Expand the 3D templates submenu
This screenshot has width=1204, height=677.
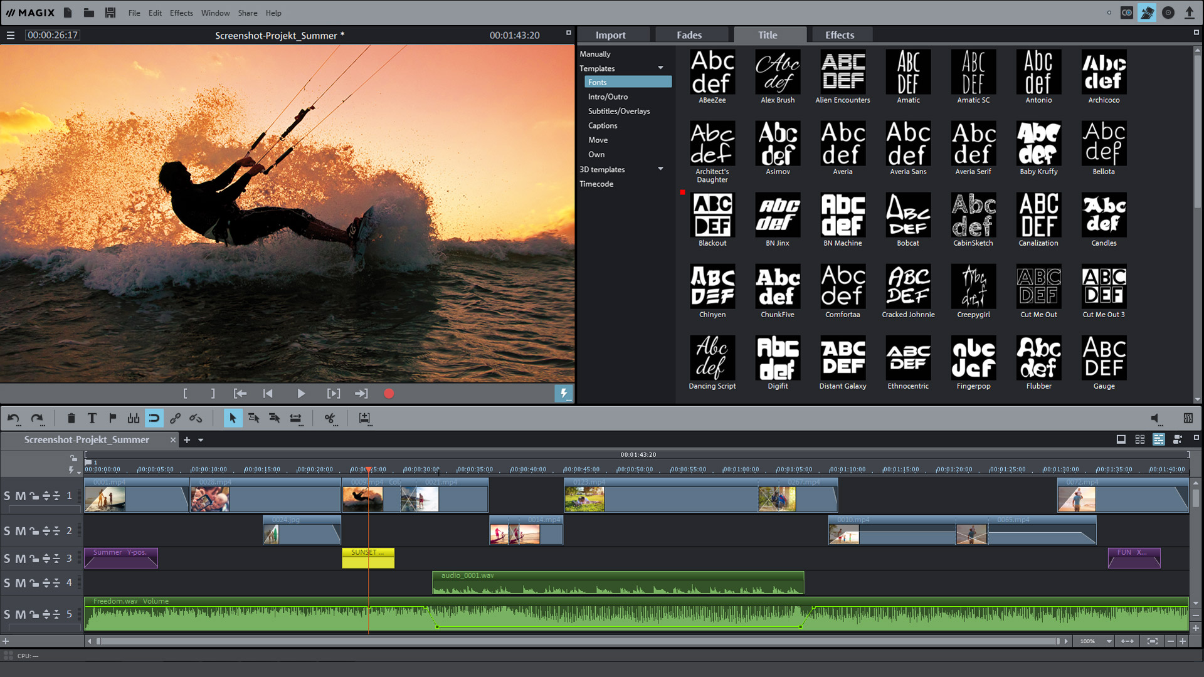tap(661, 169)
